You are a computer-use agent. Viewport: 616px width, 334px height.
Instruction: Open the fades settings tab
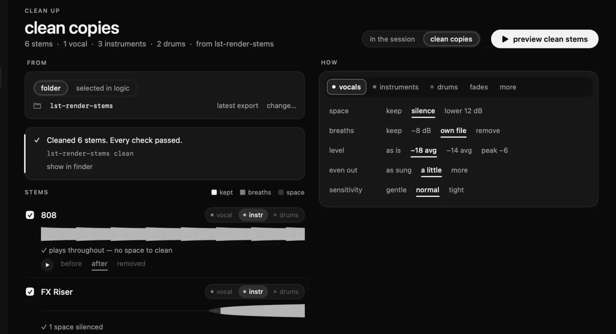[479, 87]
